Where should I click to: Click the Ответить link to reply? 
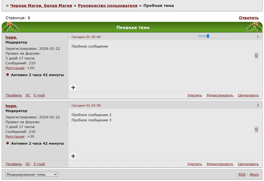point(249,18)
